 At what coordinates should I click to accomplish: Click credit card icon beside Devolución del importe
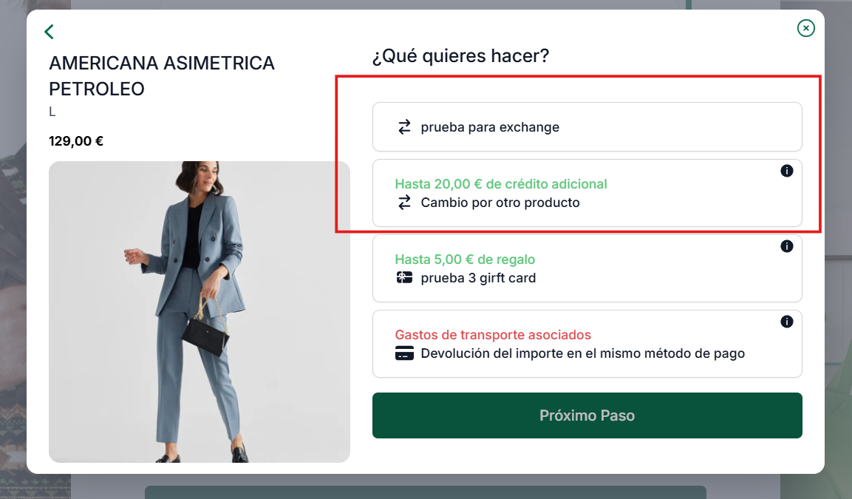pos(404,353)
